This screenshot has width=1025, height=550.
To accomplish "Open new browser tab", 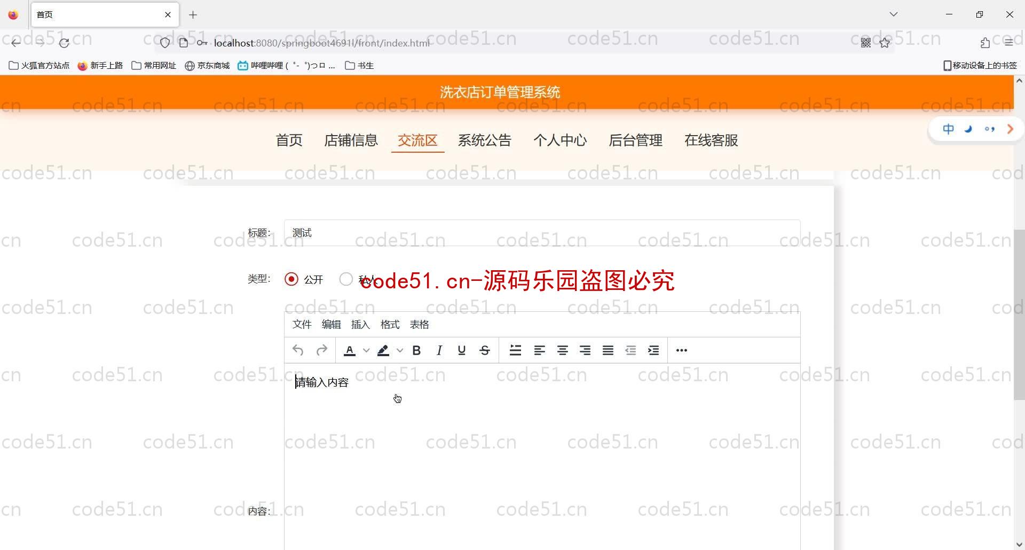I will (193, 15).
